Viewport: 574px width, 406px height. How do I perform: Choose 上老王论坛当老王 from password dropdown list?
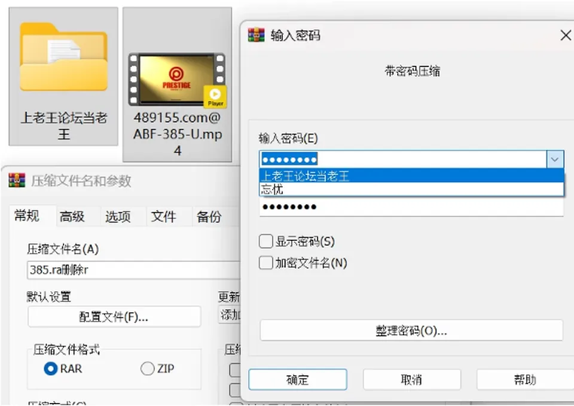(411, 176)
